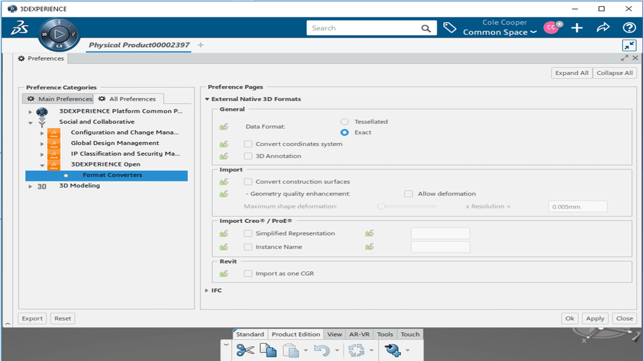
Task: Click the copy icon in Standard toolbar
Action: (268, 350)
